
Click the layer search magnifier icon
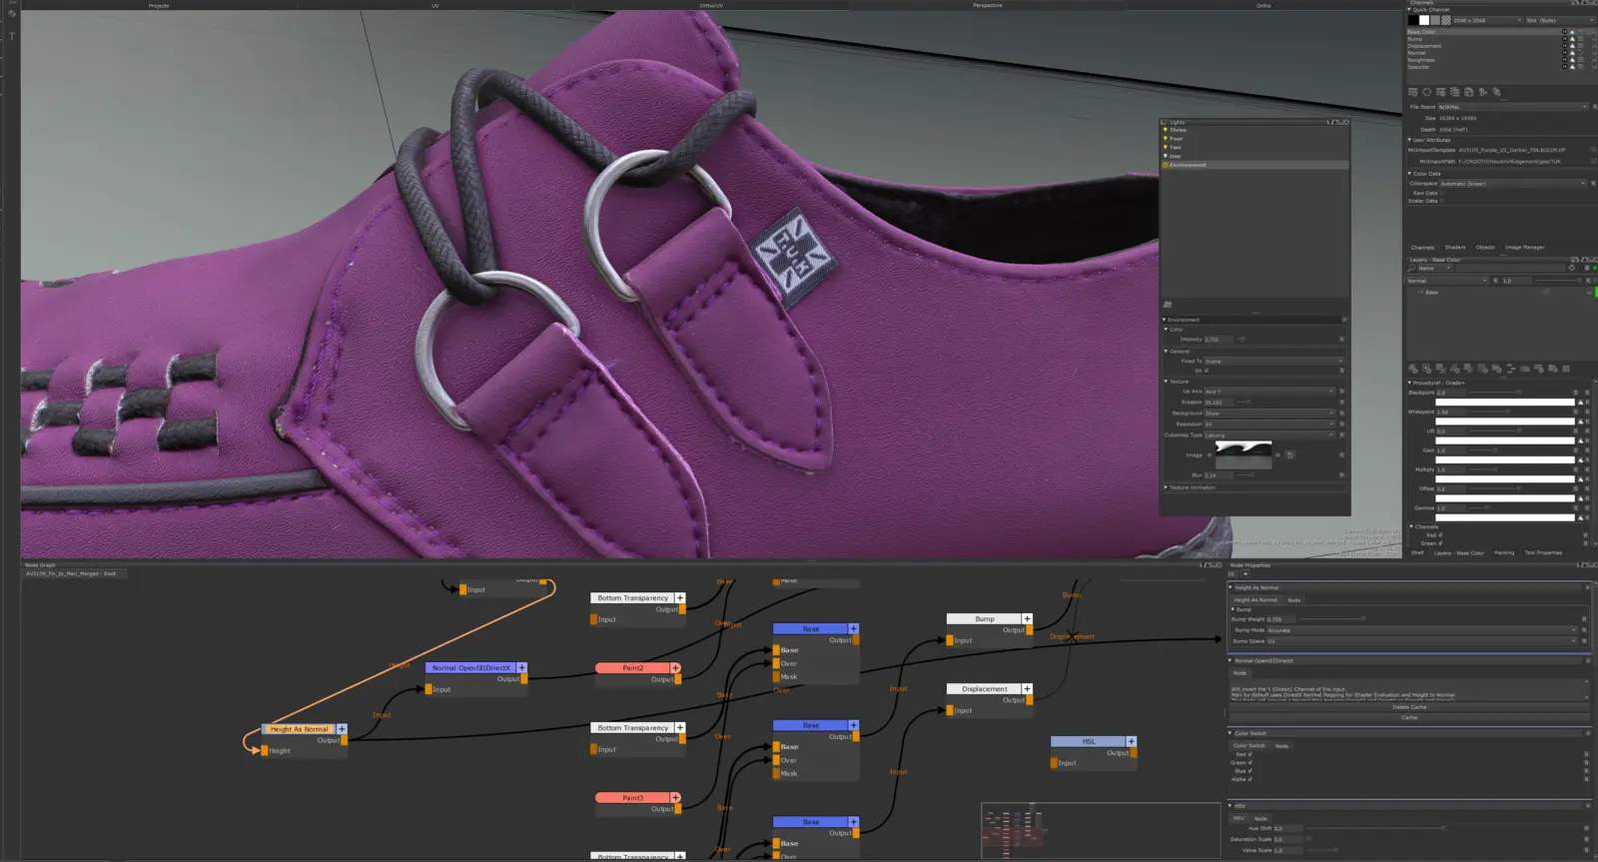pyautogui.click(x=1411, y=268)
